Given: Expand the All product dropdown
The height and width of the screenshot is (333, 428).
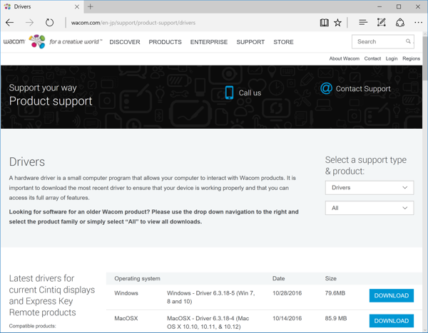Looking at the screenshot, I should [x=370, y=208].
